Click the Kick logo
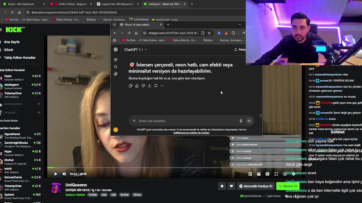 click(x=15, y=30)
